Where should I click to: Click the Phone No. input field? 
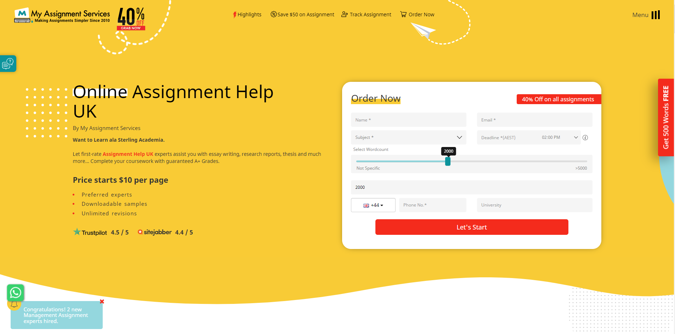pyautogui.click(x=433, y=205)
